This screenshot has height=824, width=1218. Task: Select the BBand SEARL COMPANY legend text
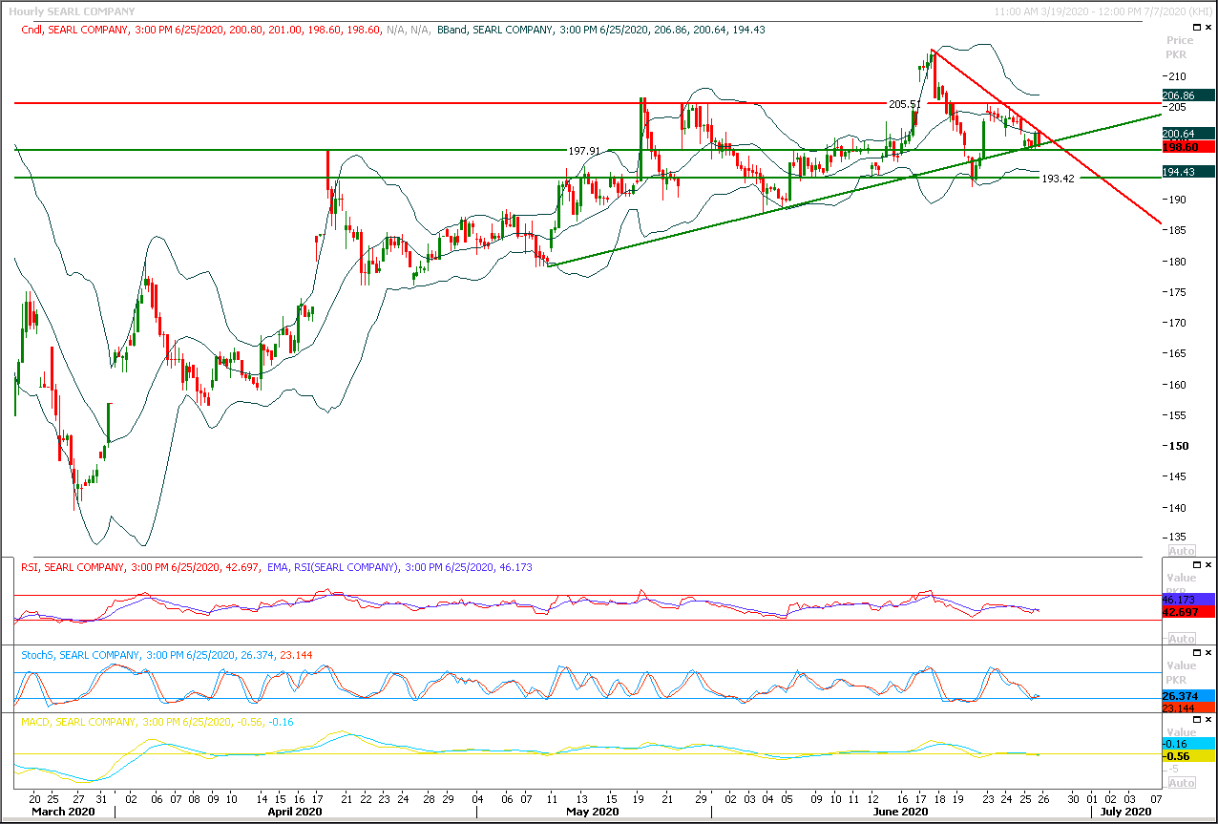601,30
